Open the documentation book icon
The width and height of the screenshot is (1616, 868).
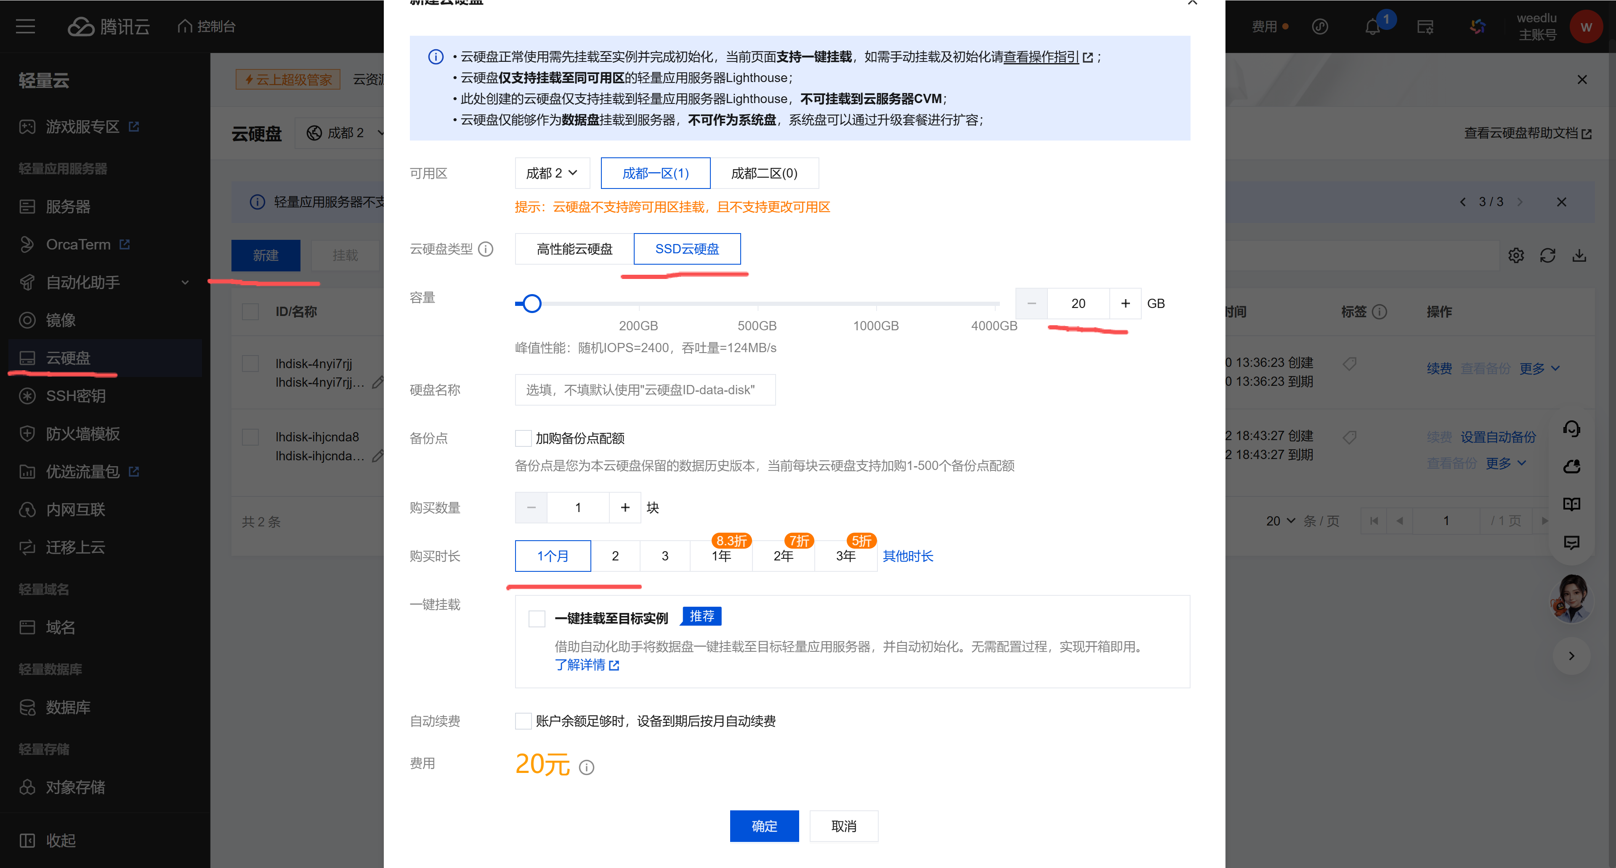click(1571, 504)
